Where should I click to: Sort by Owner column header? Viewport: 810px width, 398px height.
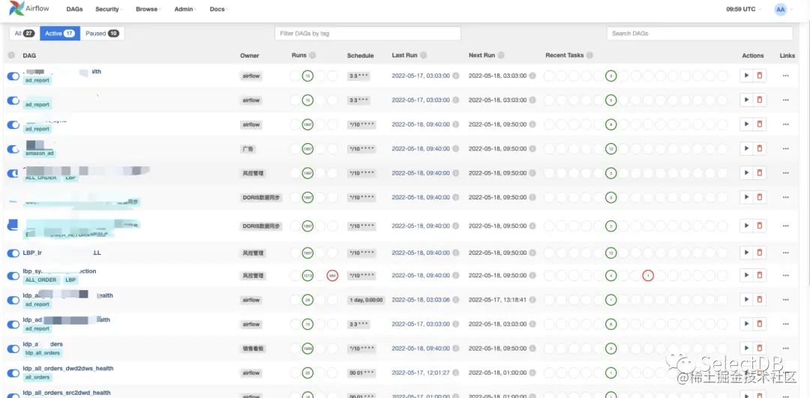pyautogui.click(x=250, y=55)
